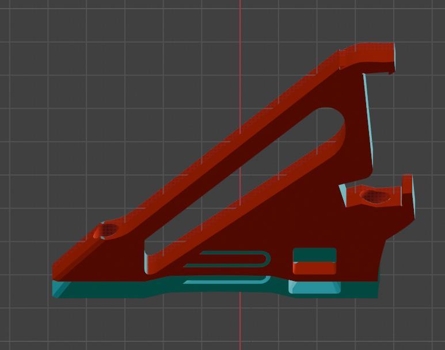Click the right mounting hole near the hook

[x=375, y=196]
